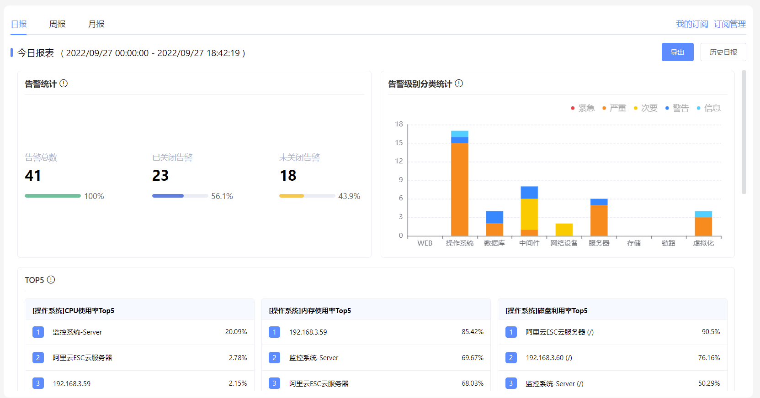The height and width of the screenshot is (398, 760).
Task: Click 存储 axis label in chart
Action: click(x=634, y=243)
